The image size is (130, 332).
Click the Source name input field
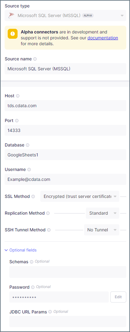[x=66, y=69]
